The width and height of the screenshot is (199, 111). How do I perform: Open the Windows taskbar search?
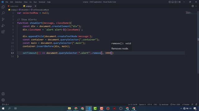click(x=9, y=108)
